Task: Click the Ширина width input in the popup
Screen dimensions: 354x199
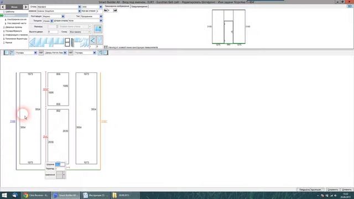Action: [60, 165]
